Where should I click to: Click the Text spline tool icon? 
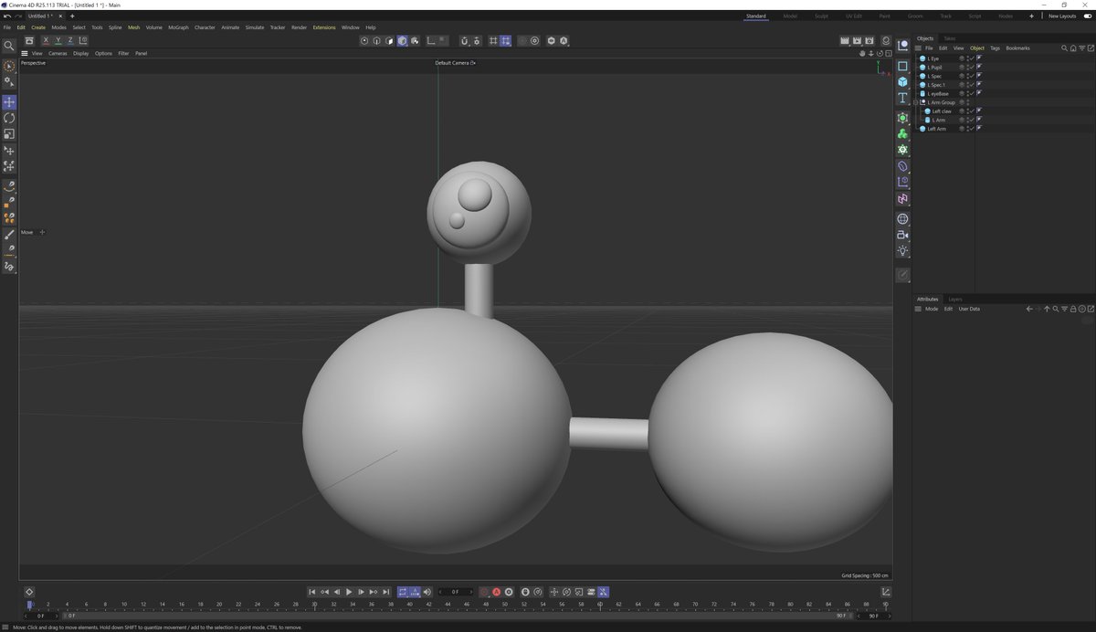pyautogui.click(x=902, y=98)
